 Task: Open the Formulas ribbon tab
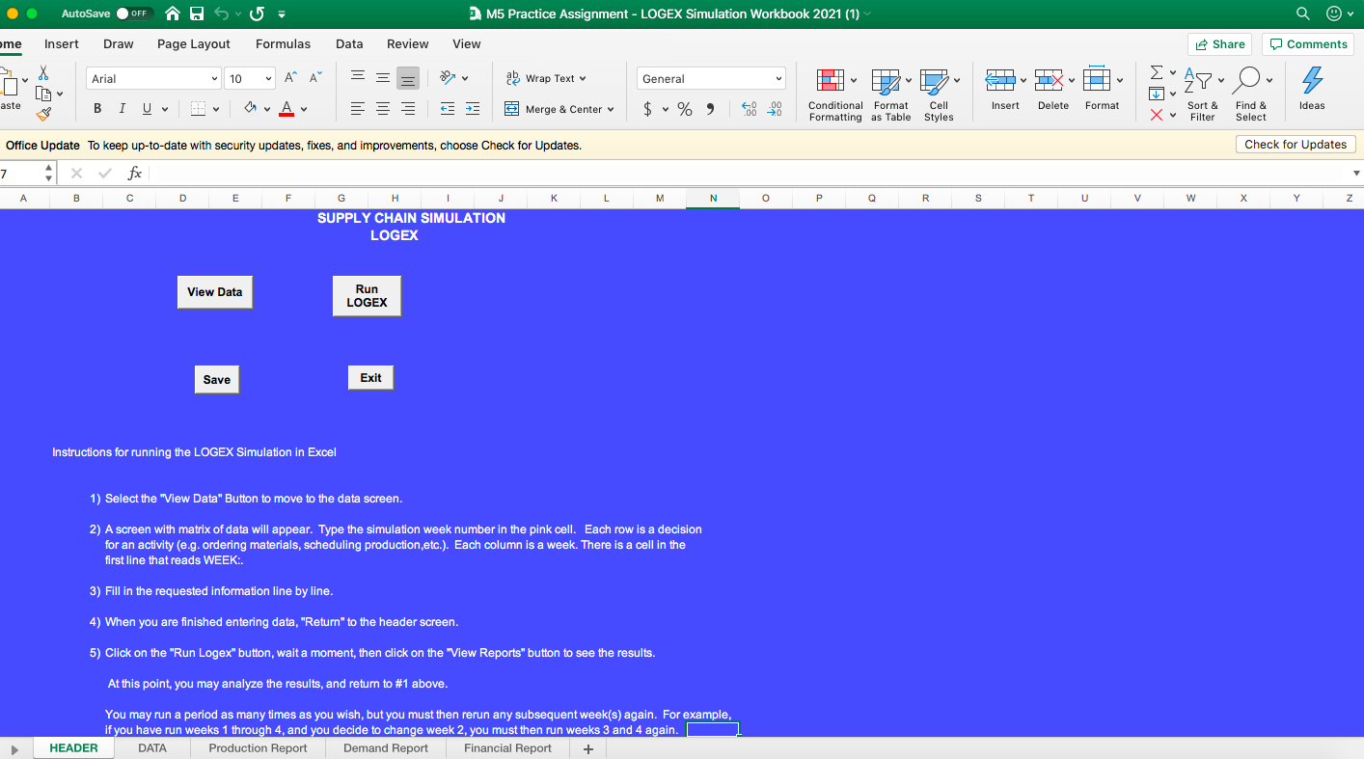pos(283,43)
